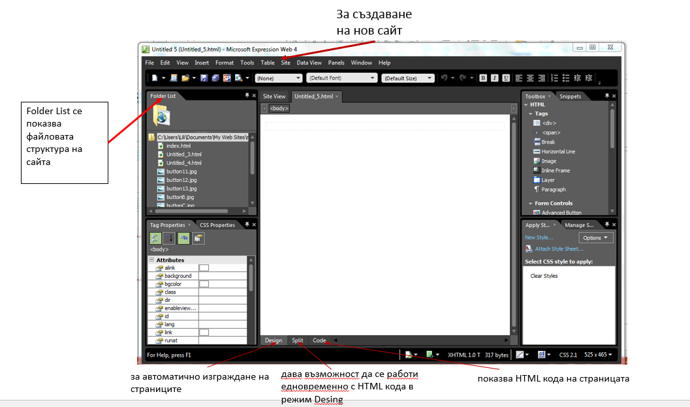Viewport: 690px width, 407px height.
Task: Click the Bullets list icon
Action: coord(566,78)
